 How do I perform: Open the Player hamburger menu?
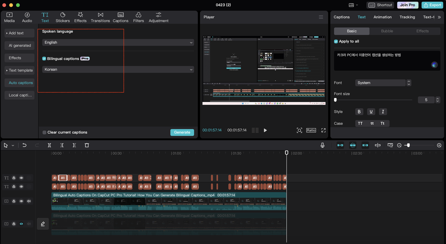(x=321, y=17)
